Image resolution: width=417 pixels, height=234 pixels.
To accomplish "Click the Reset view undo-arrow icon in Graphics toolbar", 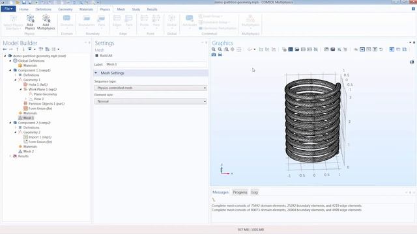I will coord(381,49).
